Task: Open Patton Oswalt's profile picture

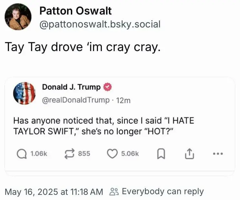Action: (18, 17)
